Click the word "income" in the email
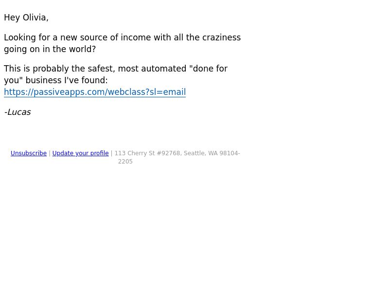The height and width of the screenshot is (292, 389). pos(136,37)
